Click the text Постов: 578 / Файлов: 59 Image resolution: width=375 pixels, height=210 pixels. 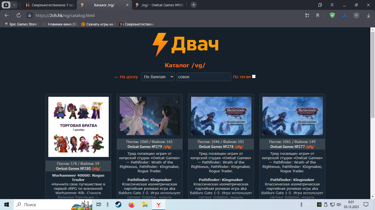tap(78, 164)
